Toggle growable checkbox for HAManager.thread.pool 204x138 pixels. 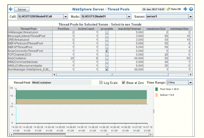tap(107, 32)
